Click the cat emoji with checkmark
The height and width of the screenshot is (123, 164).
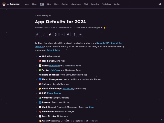[105, 28]
